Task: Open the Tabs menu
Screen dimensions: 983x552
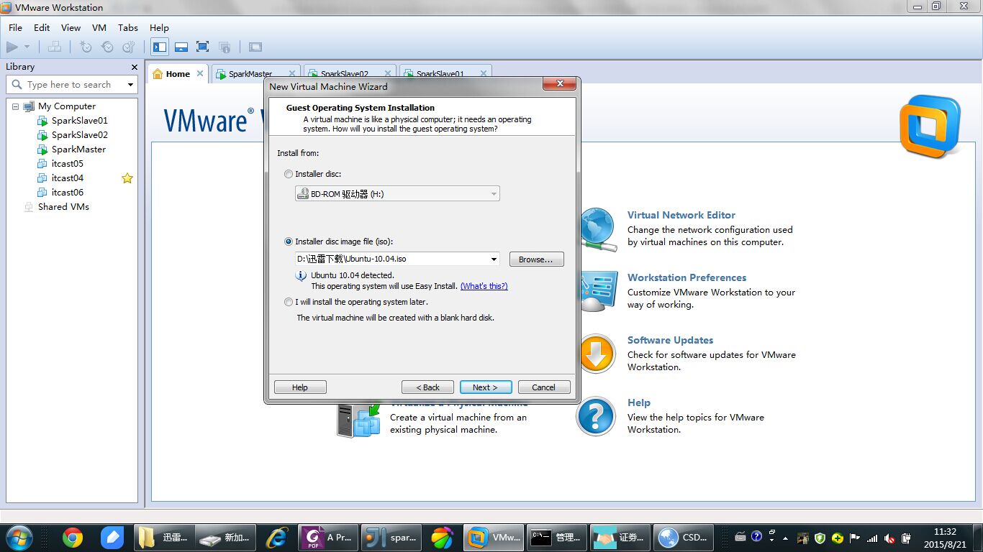Action: tap(128, 27)
